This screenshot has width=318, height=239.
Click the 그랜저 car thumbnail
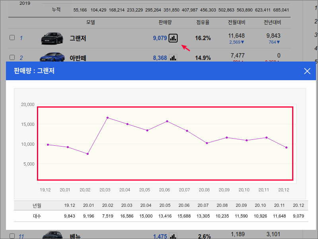coord(52,38)
